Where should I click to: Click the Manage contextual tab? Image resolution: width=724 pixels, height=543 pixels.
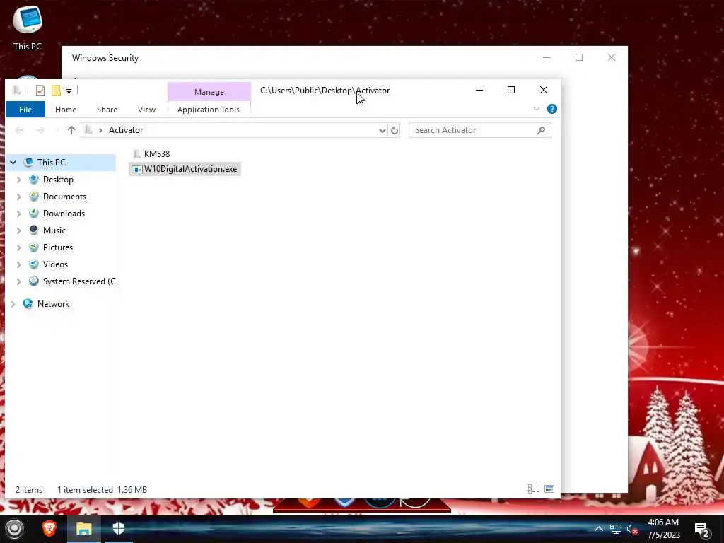tap(209, 92)
